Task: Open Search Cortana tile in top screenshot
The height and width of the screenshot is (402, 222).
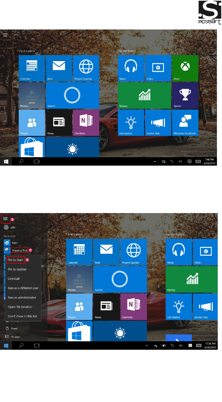Action: point(72,95)
